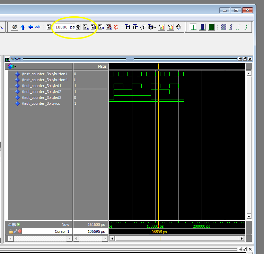Click the second memory profiling icon
The width and height of the screenshot is (264, 254).
170,27
